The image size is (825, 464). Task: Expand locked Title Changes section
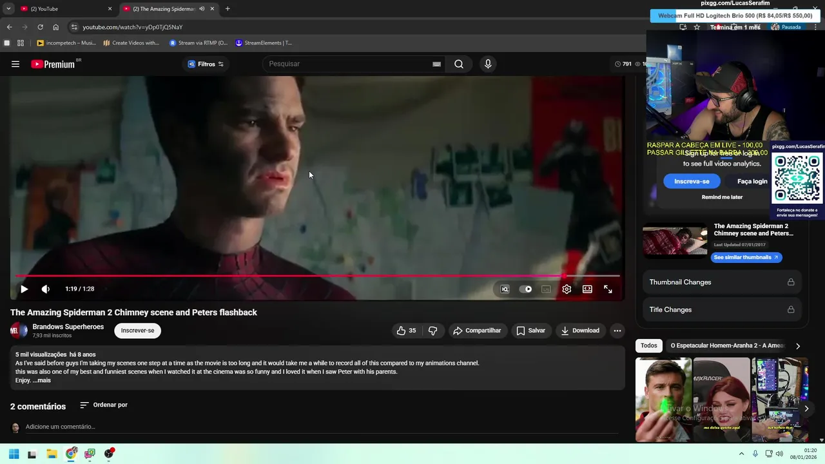[722, 309]
